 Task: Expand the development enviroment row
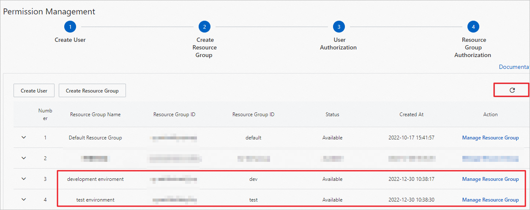pos(24,179)
